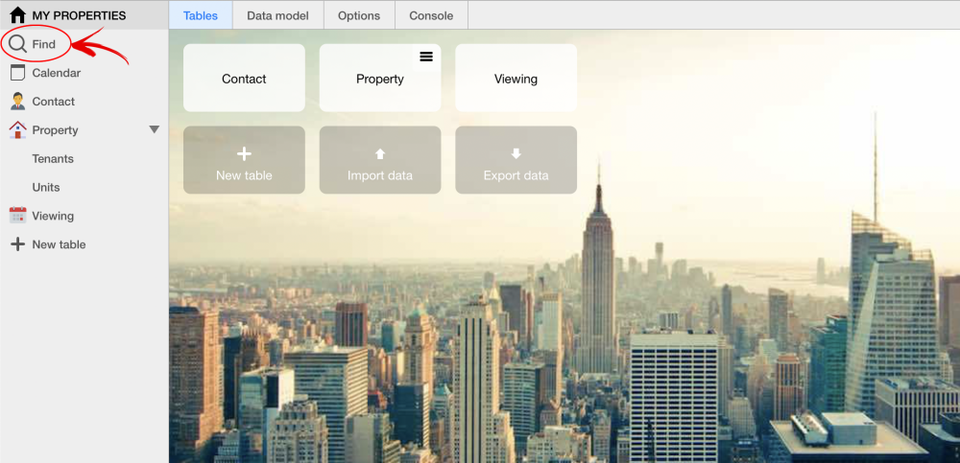Click the Contact person icon in sidebar
The image size is (960, 463).
pyautogui.click(x=17, y=102)
